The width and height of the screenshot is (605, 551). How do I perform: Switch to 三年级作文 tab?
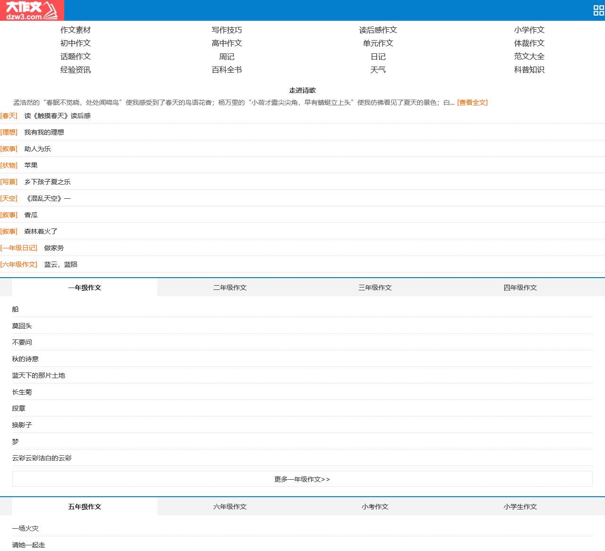click(x=375, y=288)
